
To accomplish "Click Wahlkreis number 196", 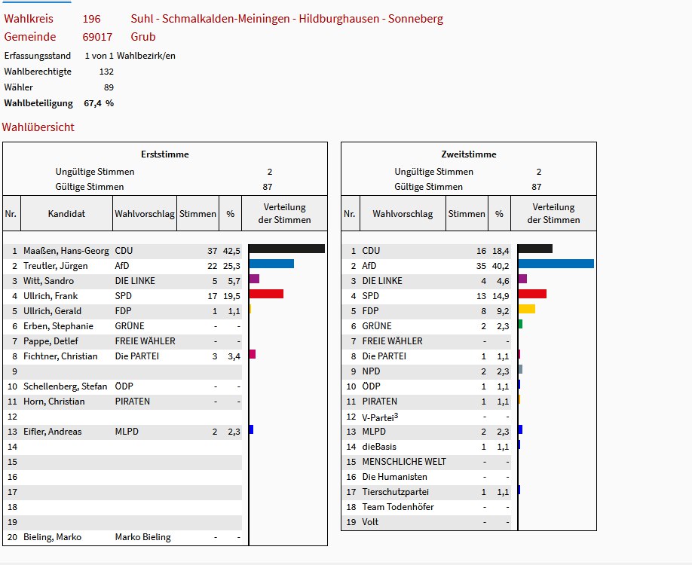I will coord(91,19).
